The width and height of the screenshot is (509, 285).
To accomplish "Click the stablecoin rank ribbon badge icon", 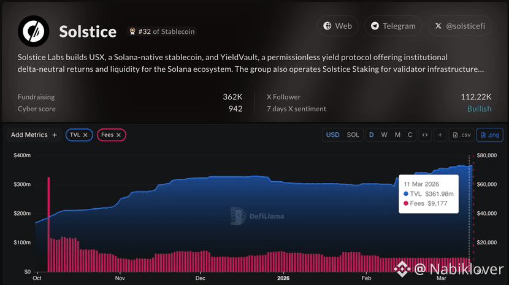I will point(132,31).
